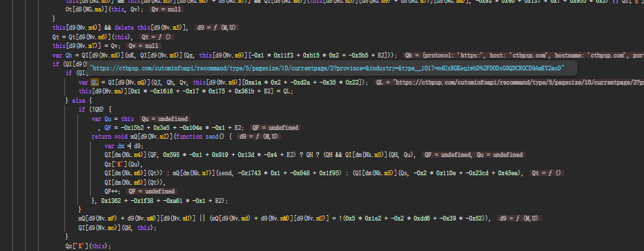The image size is (644, 251).
Task: Click 'var Qu = this' declaration
Action: [x=112, y=119]
